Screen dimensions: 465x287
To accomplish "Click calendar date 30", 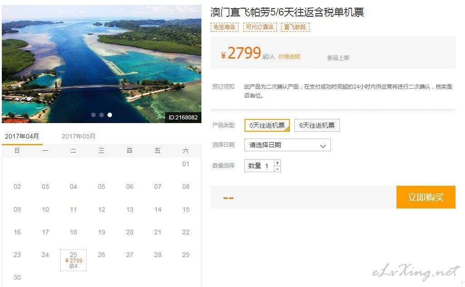I will coord(17,277).
